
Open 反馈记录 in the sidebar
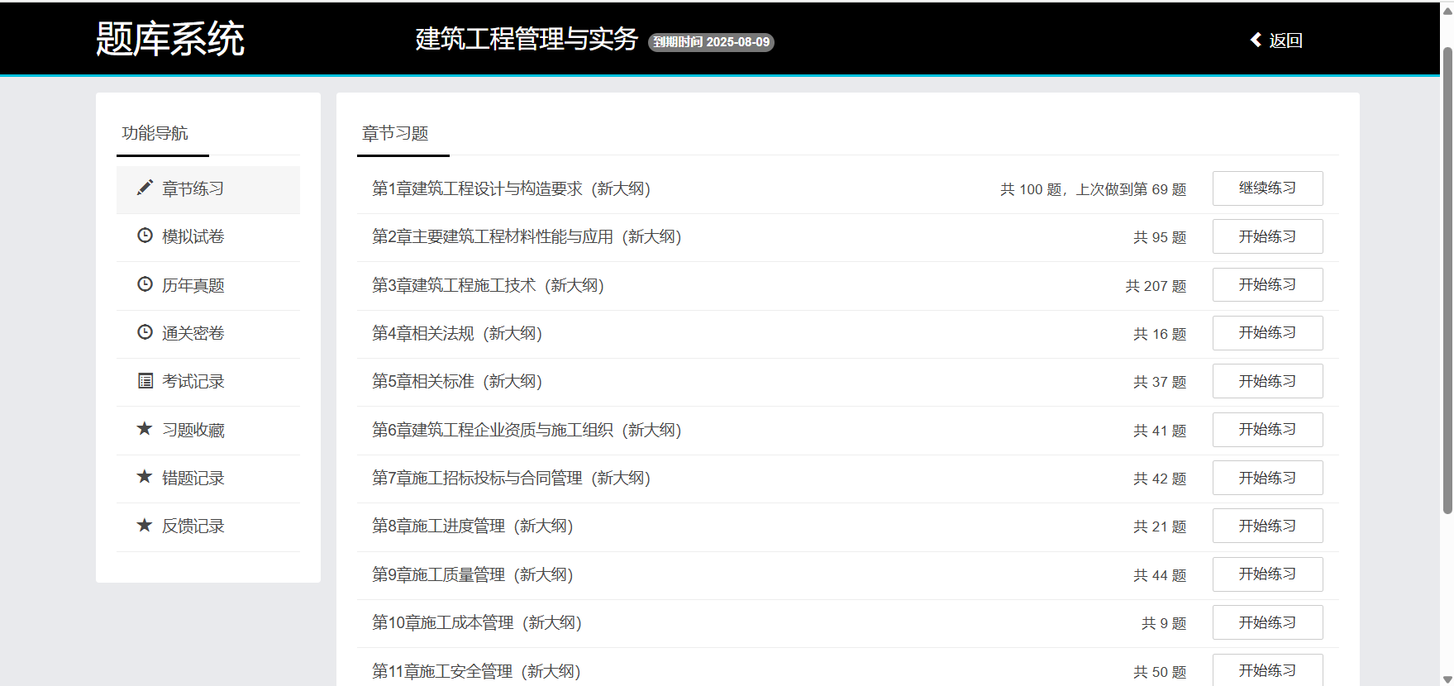pos(208,526)
